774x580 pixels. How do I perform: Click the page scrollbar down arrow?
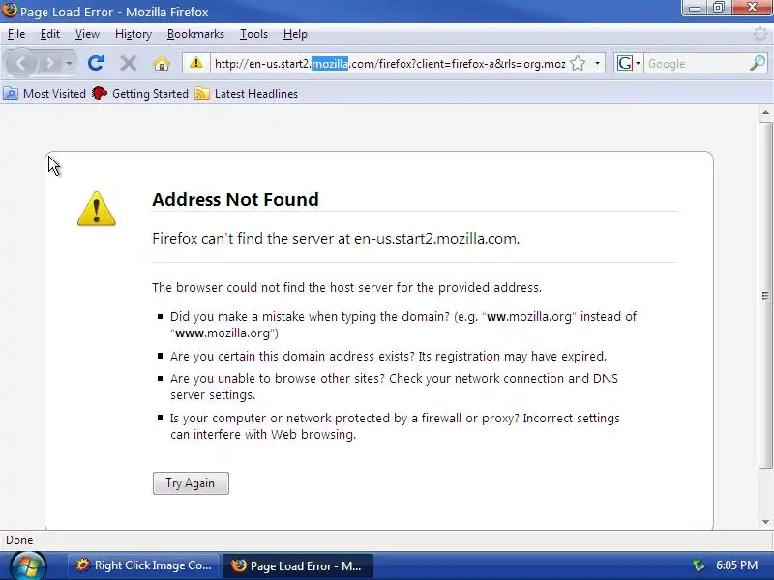click(x=765, y=522)
